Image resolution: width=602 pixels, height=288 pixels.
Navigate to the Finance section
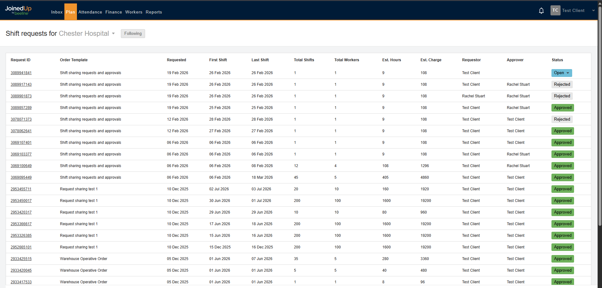113,12
